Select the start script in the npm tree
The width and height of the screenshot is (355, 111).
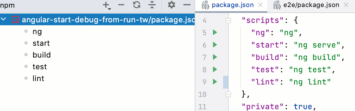pos(41,43)
